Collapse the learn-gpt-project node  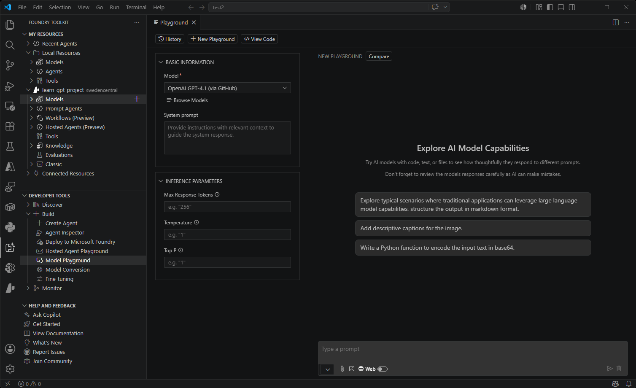point(28,90)
